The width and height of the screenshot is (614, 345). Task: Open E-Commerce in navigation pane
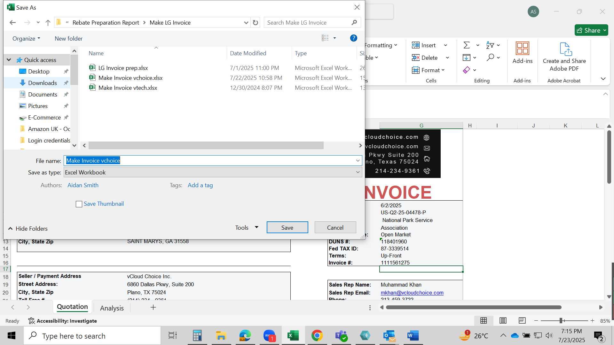tap(44, 118)
